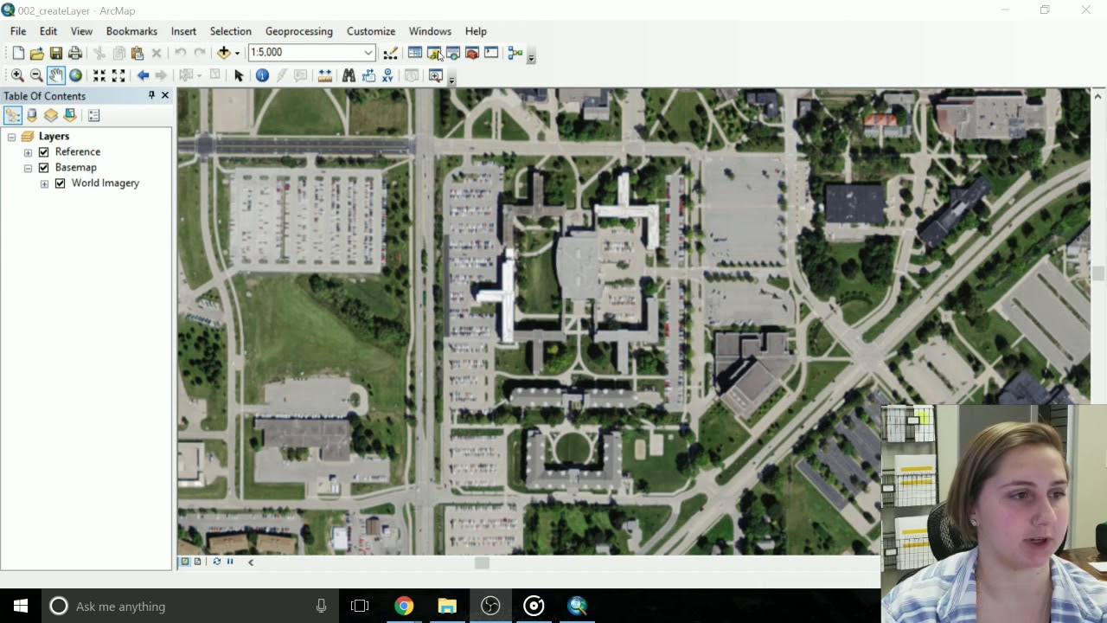1107x623 pixels.
Task: Open a map document via folder icon
Action: click(36, 54)
